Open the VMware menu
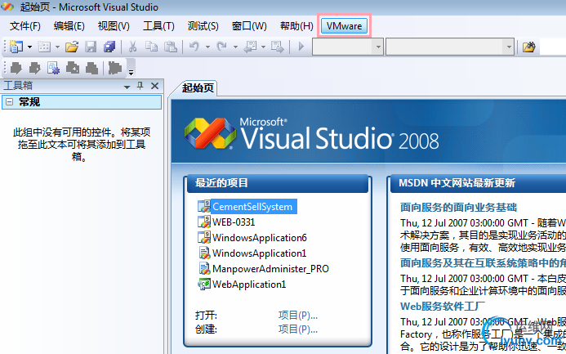 pos(344,26)
